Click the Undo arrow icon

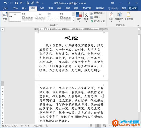[5, 3]
